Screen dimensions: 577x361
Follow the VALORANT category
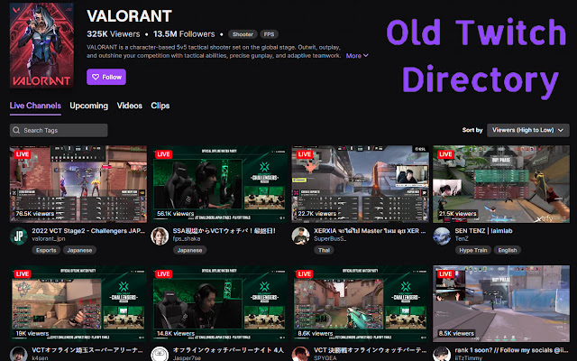point(106,77)
